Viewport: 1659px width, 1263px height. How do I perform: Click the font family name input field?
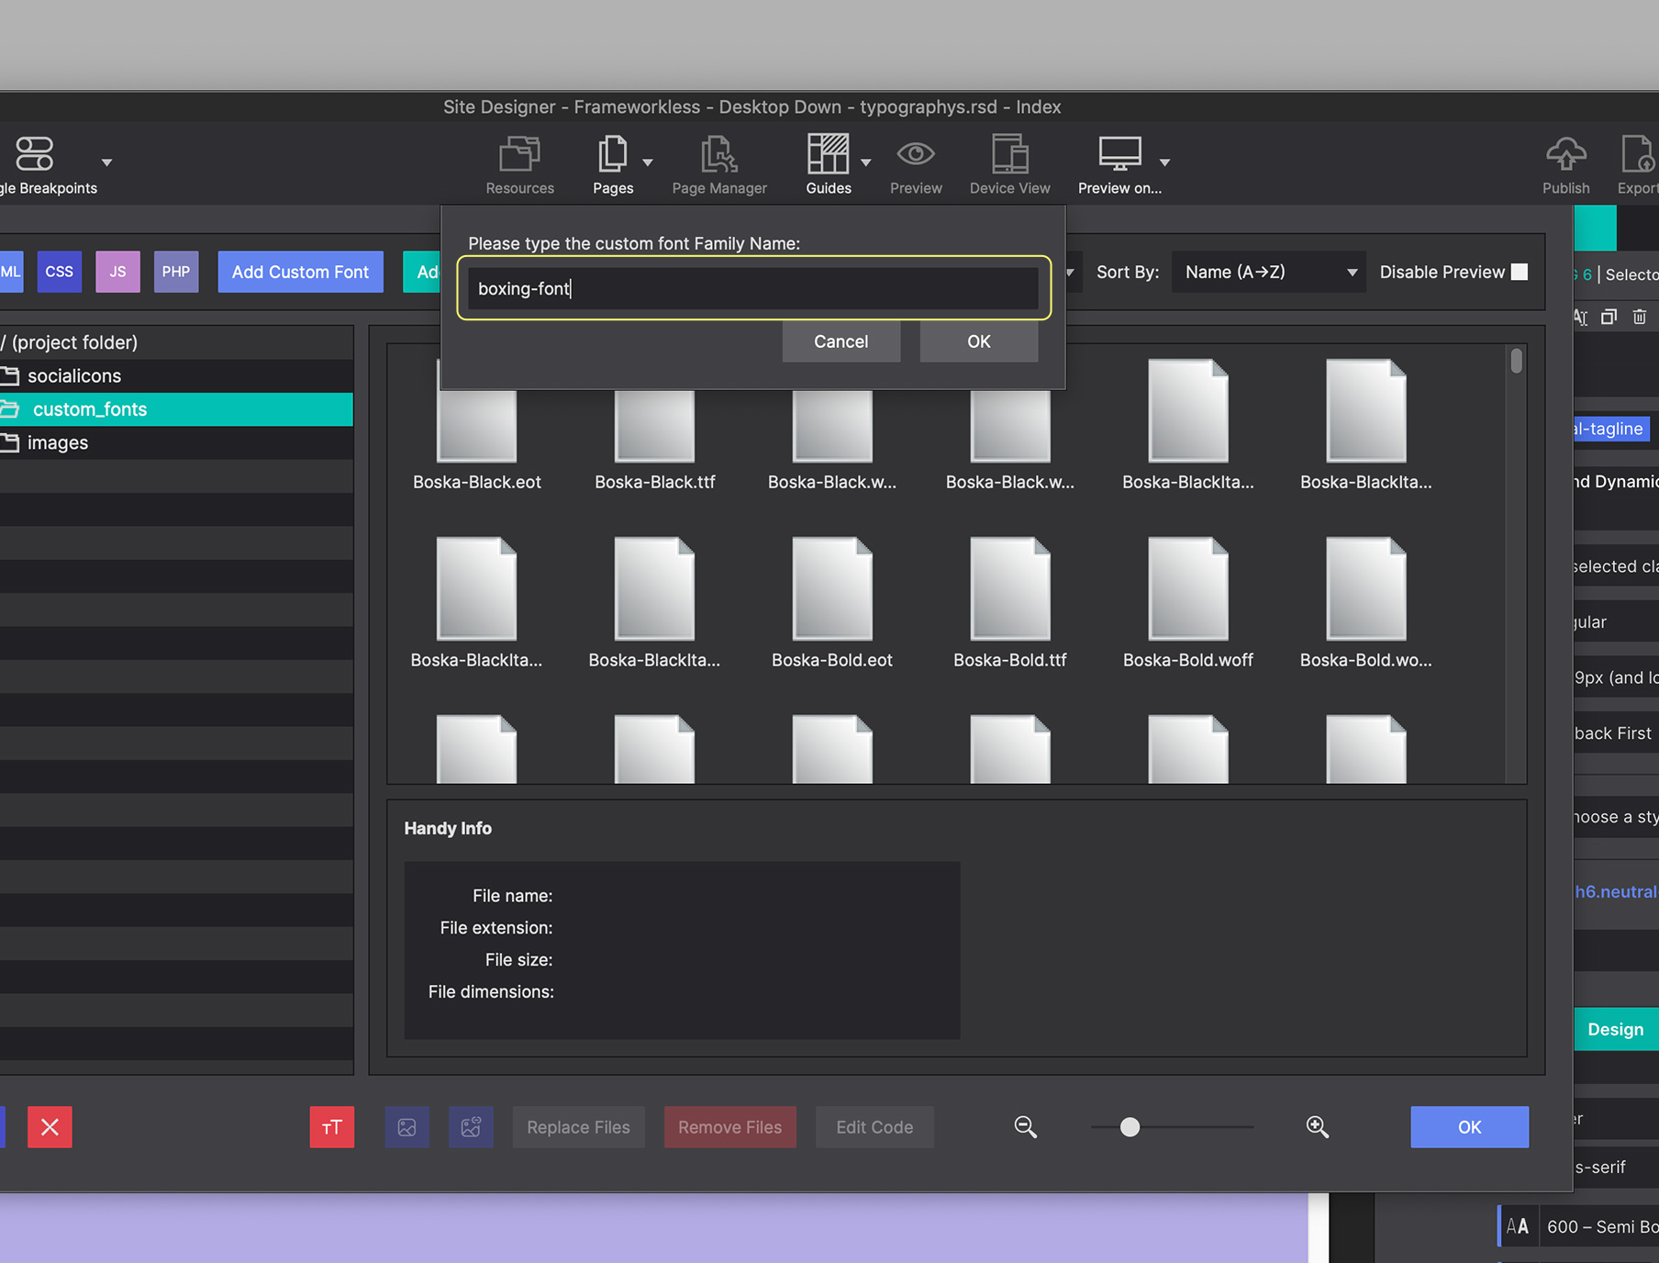[753, 288]
